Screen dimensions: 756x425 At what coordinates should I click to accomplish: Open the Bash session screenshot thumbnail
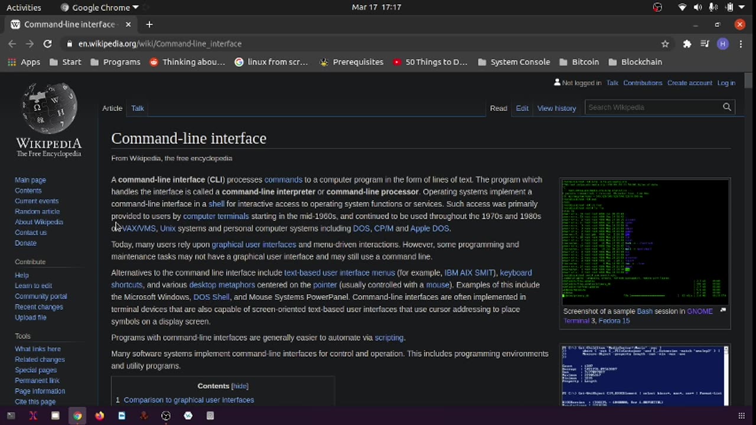[645, 241]
